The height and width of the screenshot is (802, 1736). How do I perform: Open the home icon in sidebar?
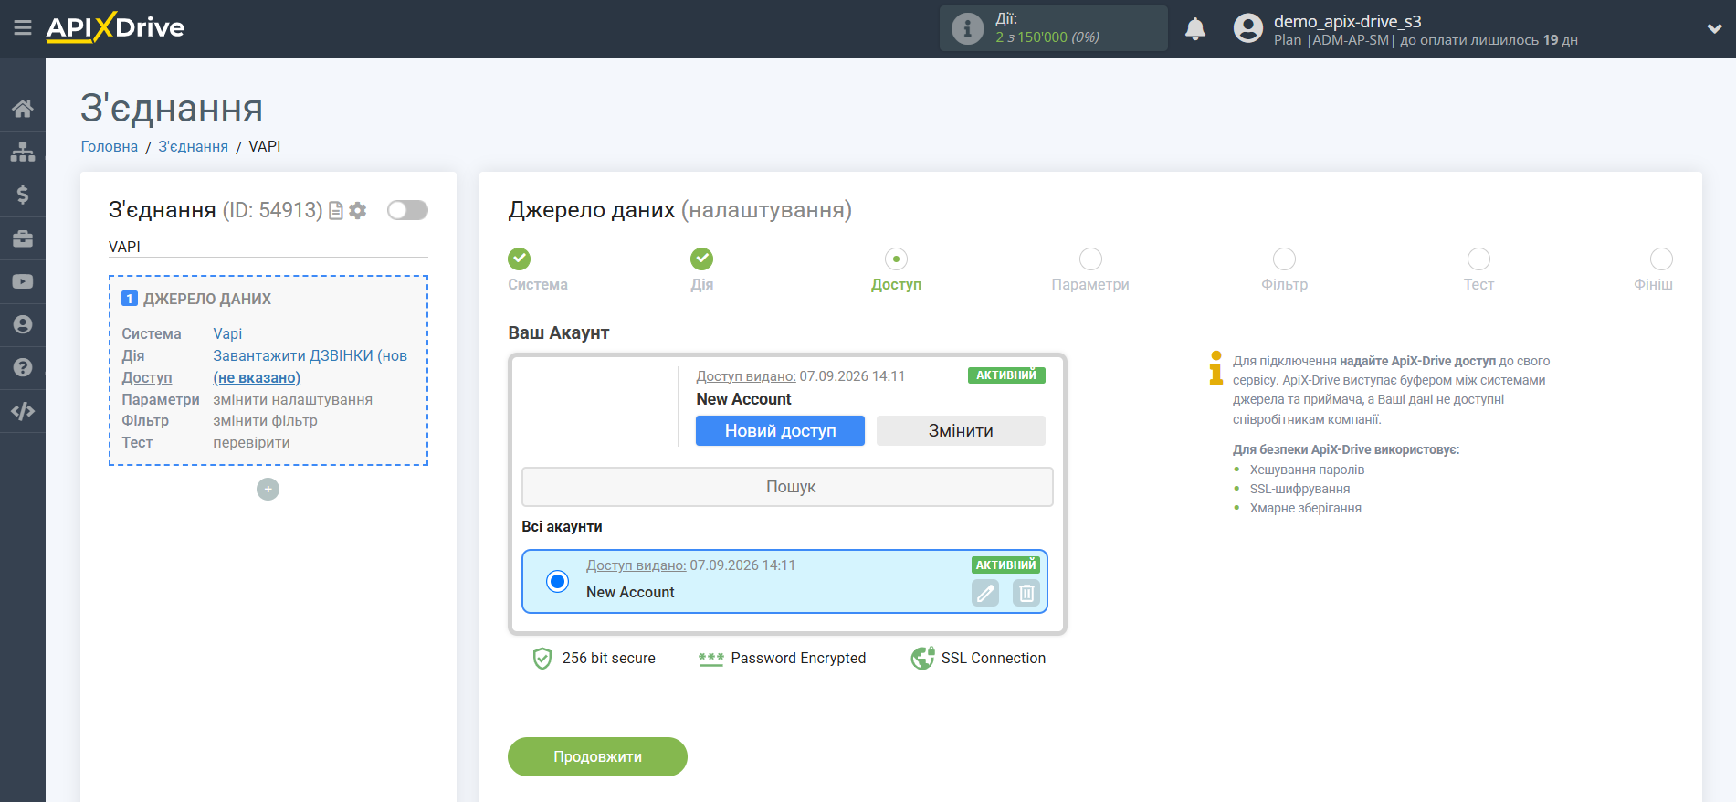click(x=23, y=109)
